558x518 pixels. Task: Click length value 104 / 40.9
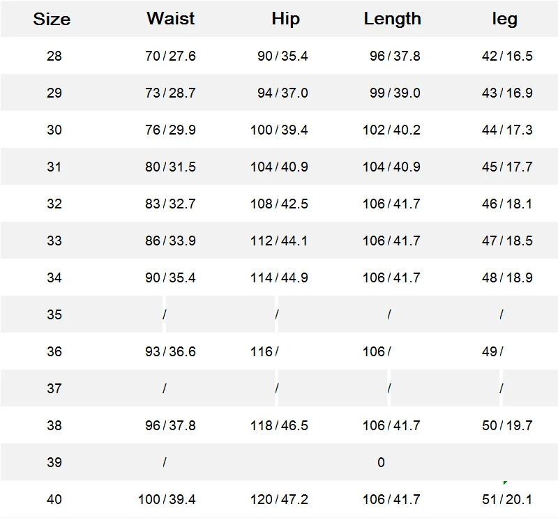[391, 167]
